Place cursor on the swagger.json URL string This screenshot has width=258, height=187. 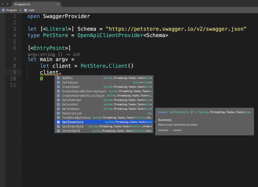[x=176, y=29]
